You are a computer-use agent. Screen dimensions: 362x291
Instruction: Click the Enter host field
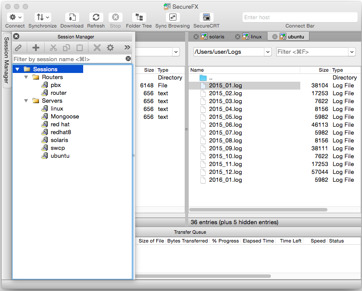coord(300,17)
